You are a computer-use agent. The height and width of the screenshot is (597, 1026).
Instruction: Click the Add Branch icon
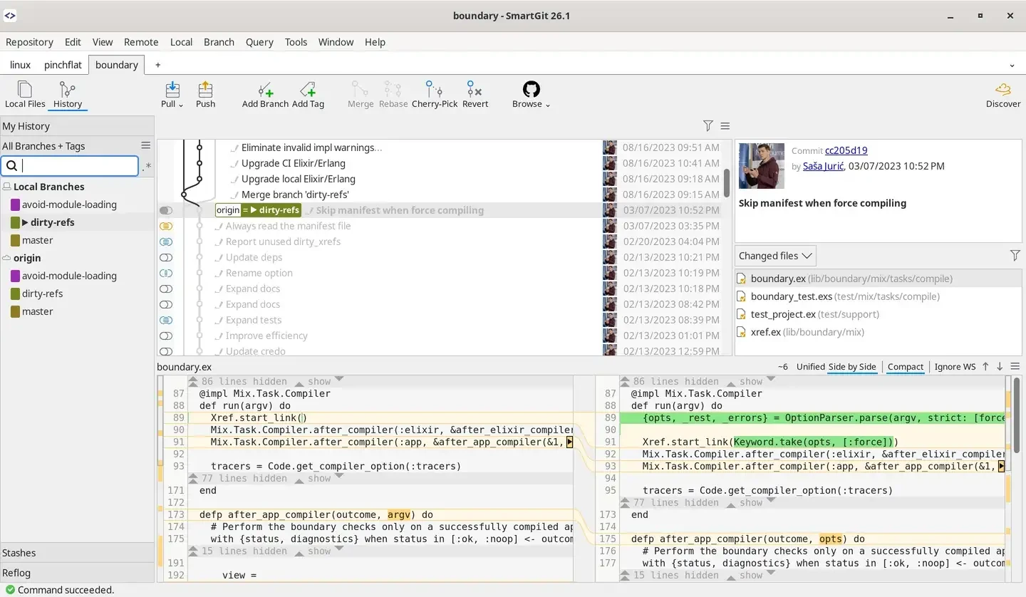(265, 94)
